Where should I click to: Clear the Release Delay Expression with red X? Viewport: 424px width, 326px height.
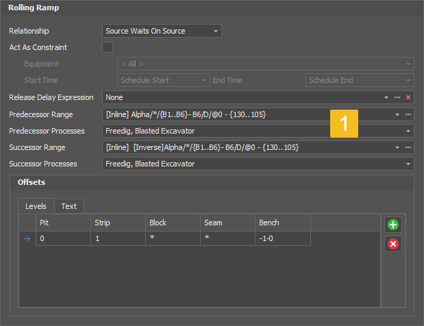(x=408, y=97)
